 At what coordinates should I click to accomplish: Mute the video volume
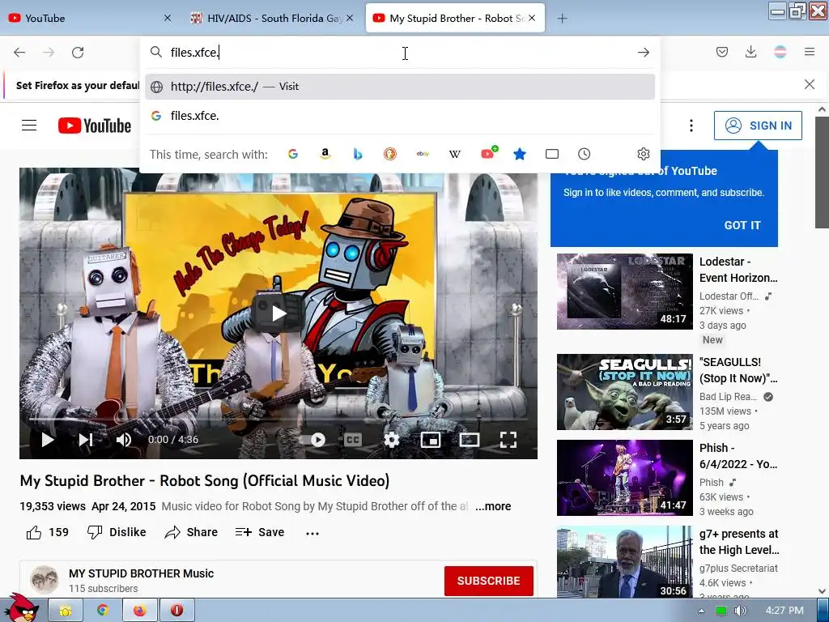[x=124, y=440]
